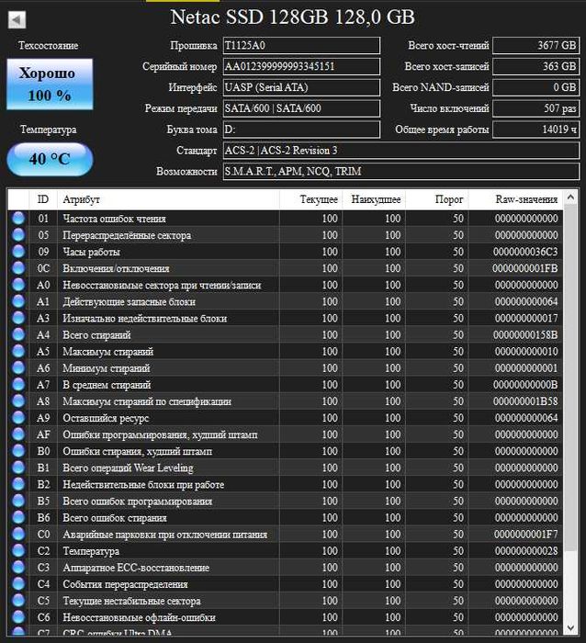The image size is (586, 643).
Task: Select serial number field AA012399999993345151
Action: (x=301, y=66)
